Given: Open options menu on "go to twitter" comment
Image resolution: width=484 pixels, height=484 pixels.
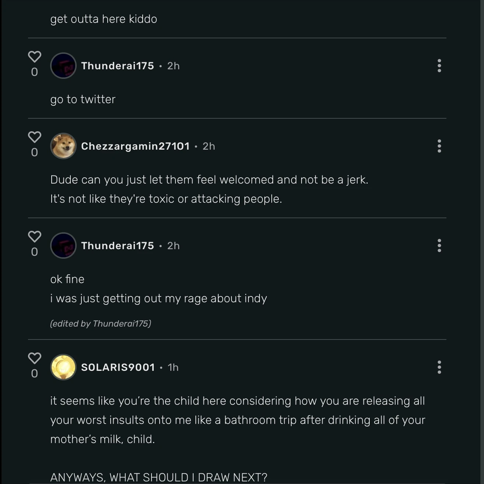Looking at the screenshot, I should pos(439,65).
